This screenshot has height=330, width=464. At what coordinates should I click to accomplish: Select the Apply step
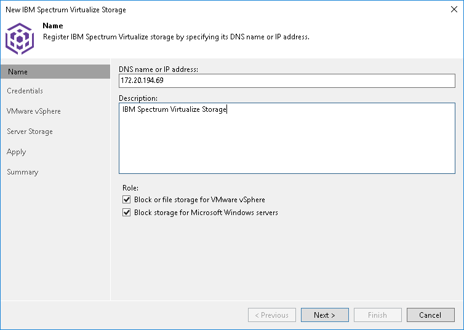point(16,152)
